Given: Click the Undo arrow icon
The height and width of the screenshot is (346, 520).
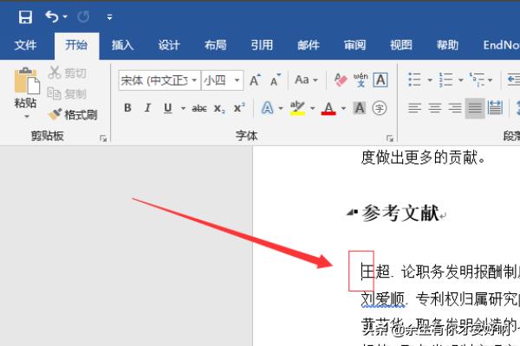Looking at the screenshot, I should 52,16.
